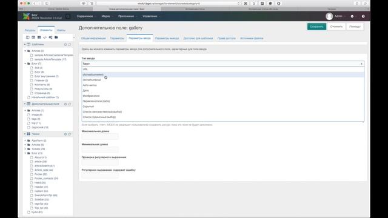
Task: Click the new chunk icon in tree toolbar
Action: coord(39,38)
